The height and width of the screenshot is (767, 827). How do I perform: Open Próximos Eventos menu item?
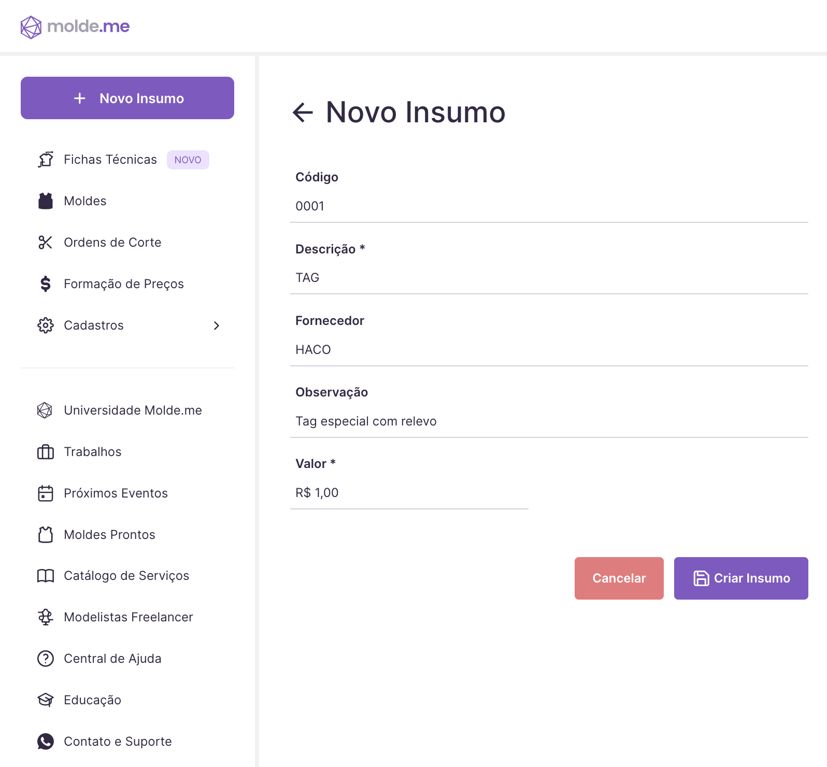(x=127, y=493)
